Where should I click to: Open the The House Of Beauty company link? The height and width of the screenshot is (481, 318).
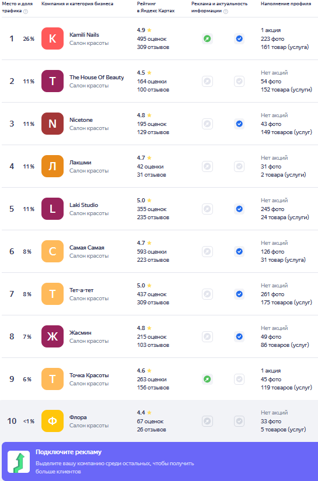point(97,78)
